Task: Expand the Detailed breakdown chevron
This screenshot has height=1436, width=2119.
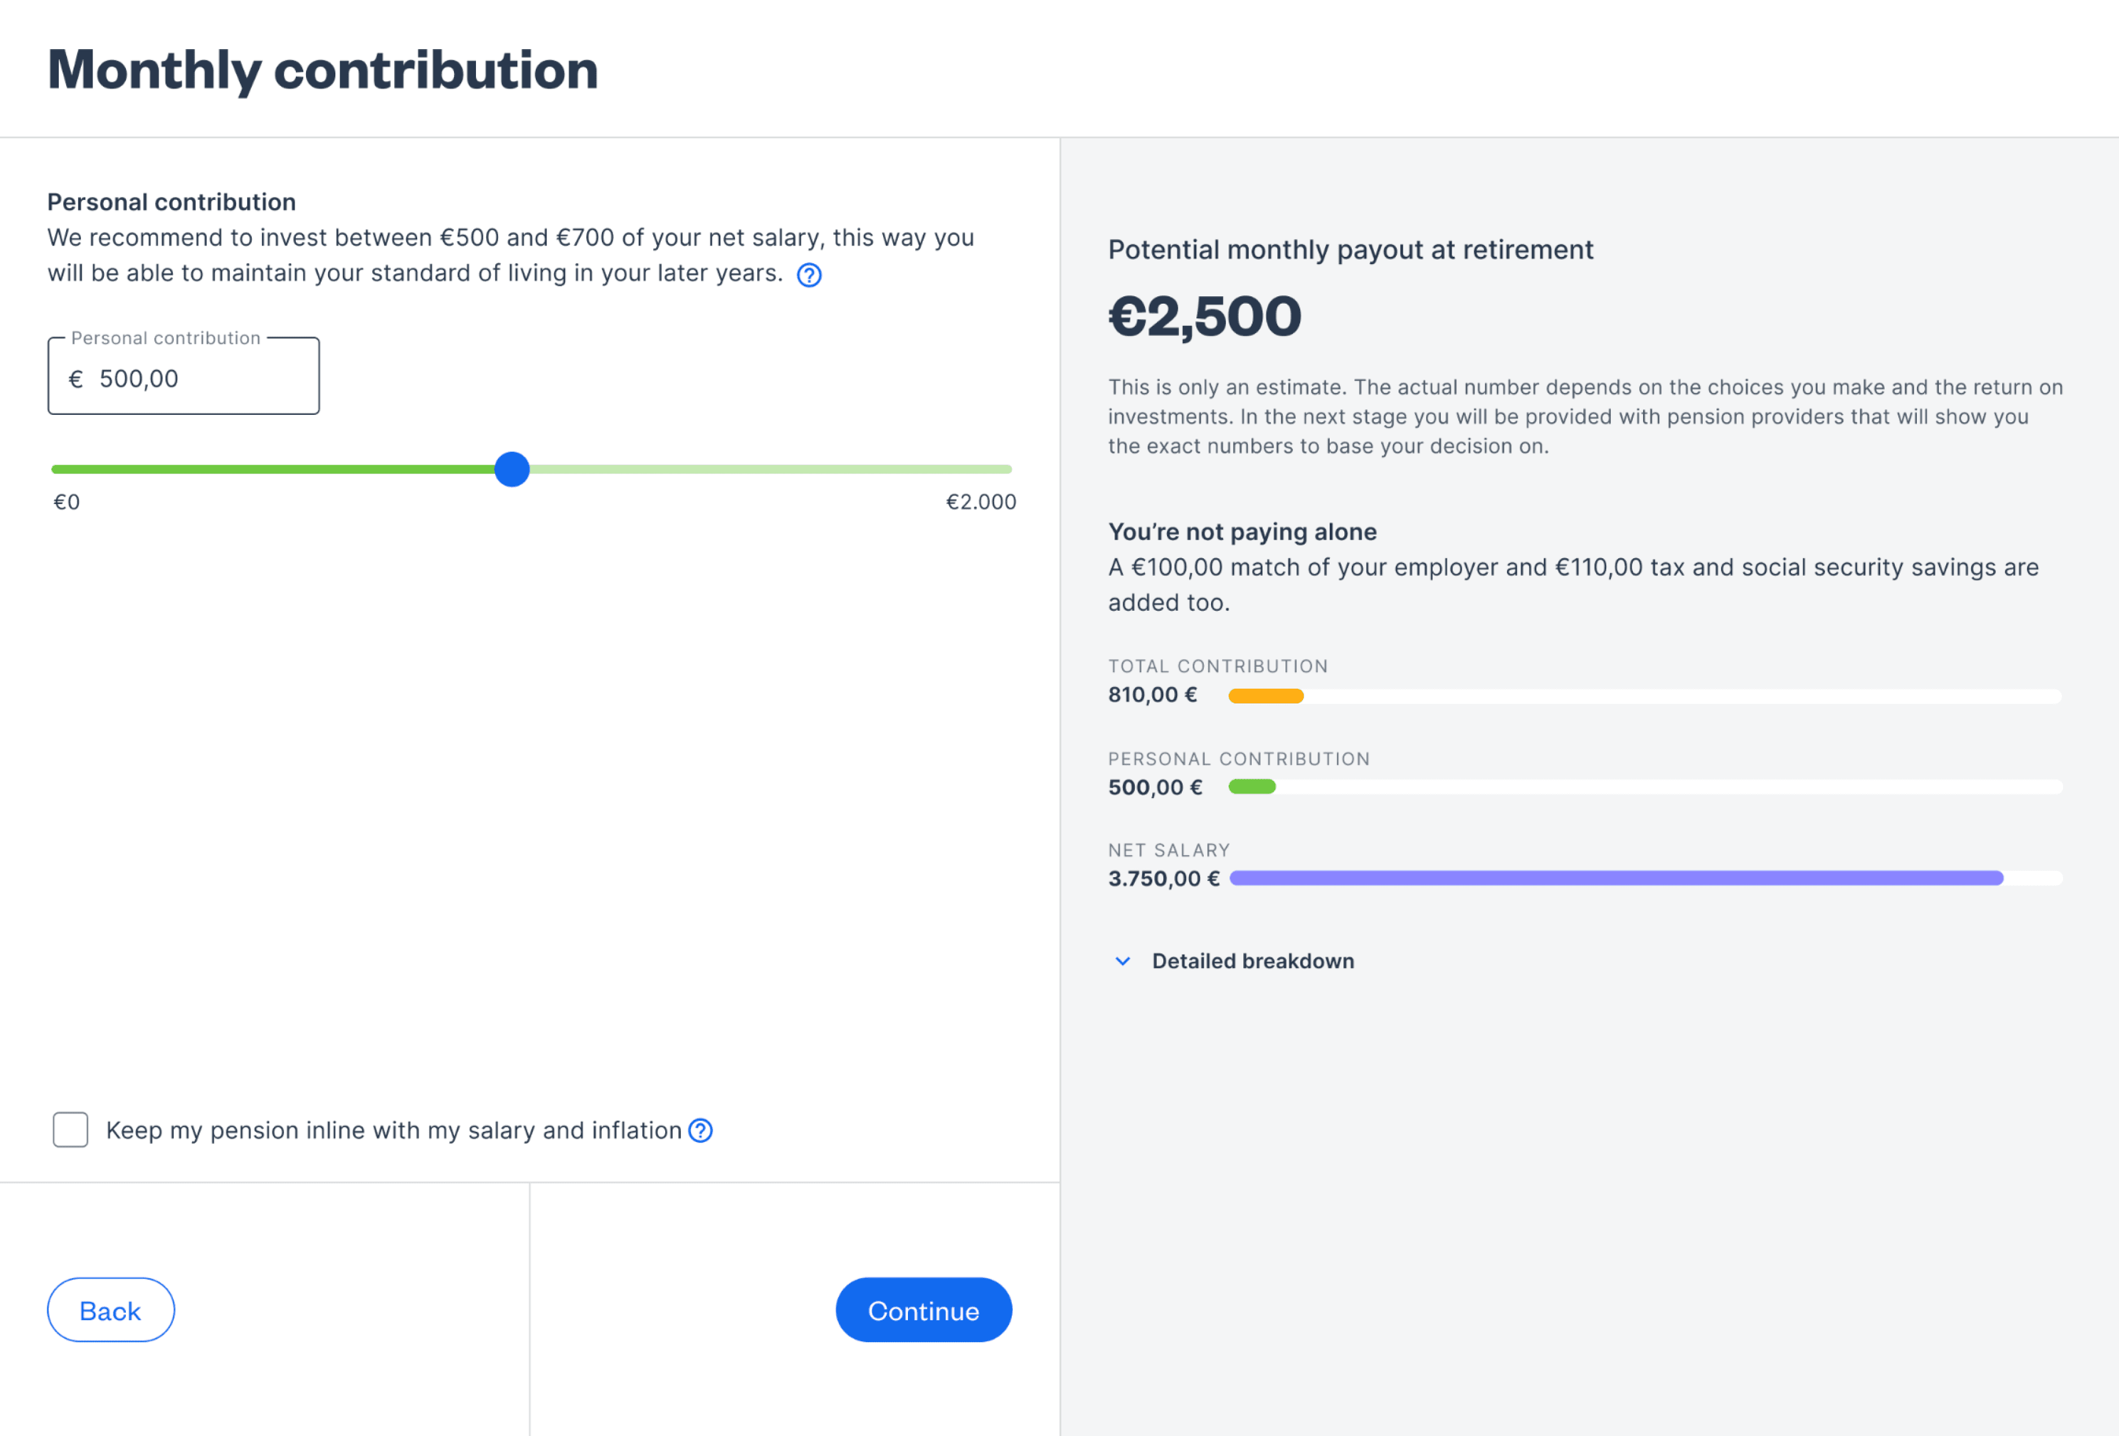Action: pyautogui.click(x=1122, y=961)
